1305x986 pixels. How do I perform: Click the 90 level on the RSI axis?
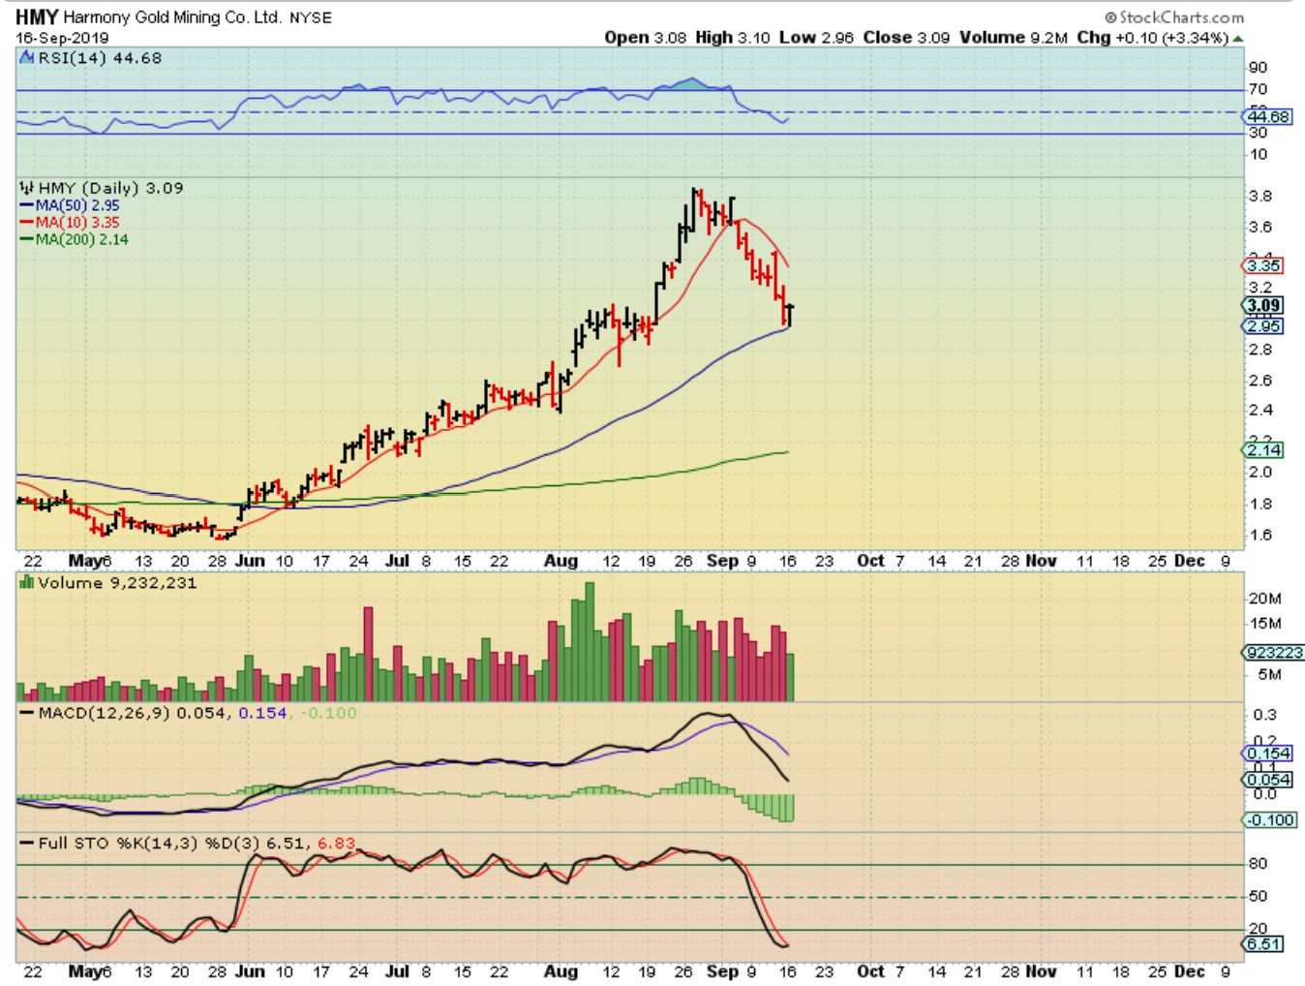point(1258,68)
